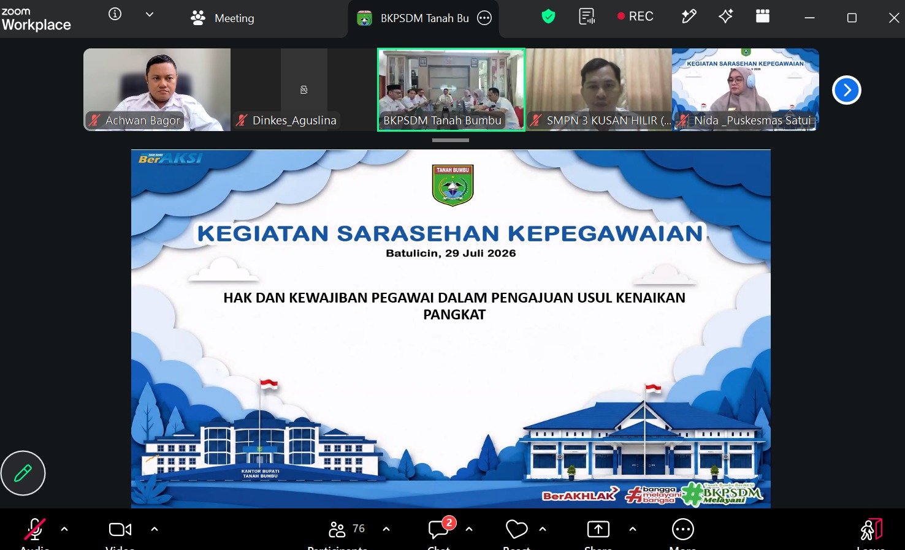Change the view layout with the grid icon
The image size is (905, 550).
click(x=763, y=17)
